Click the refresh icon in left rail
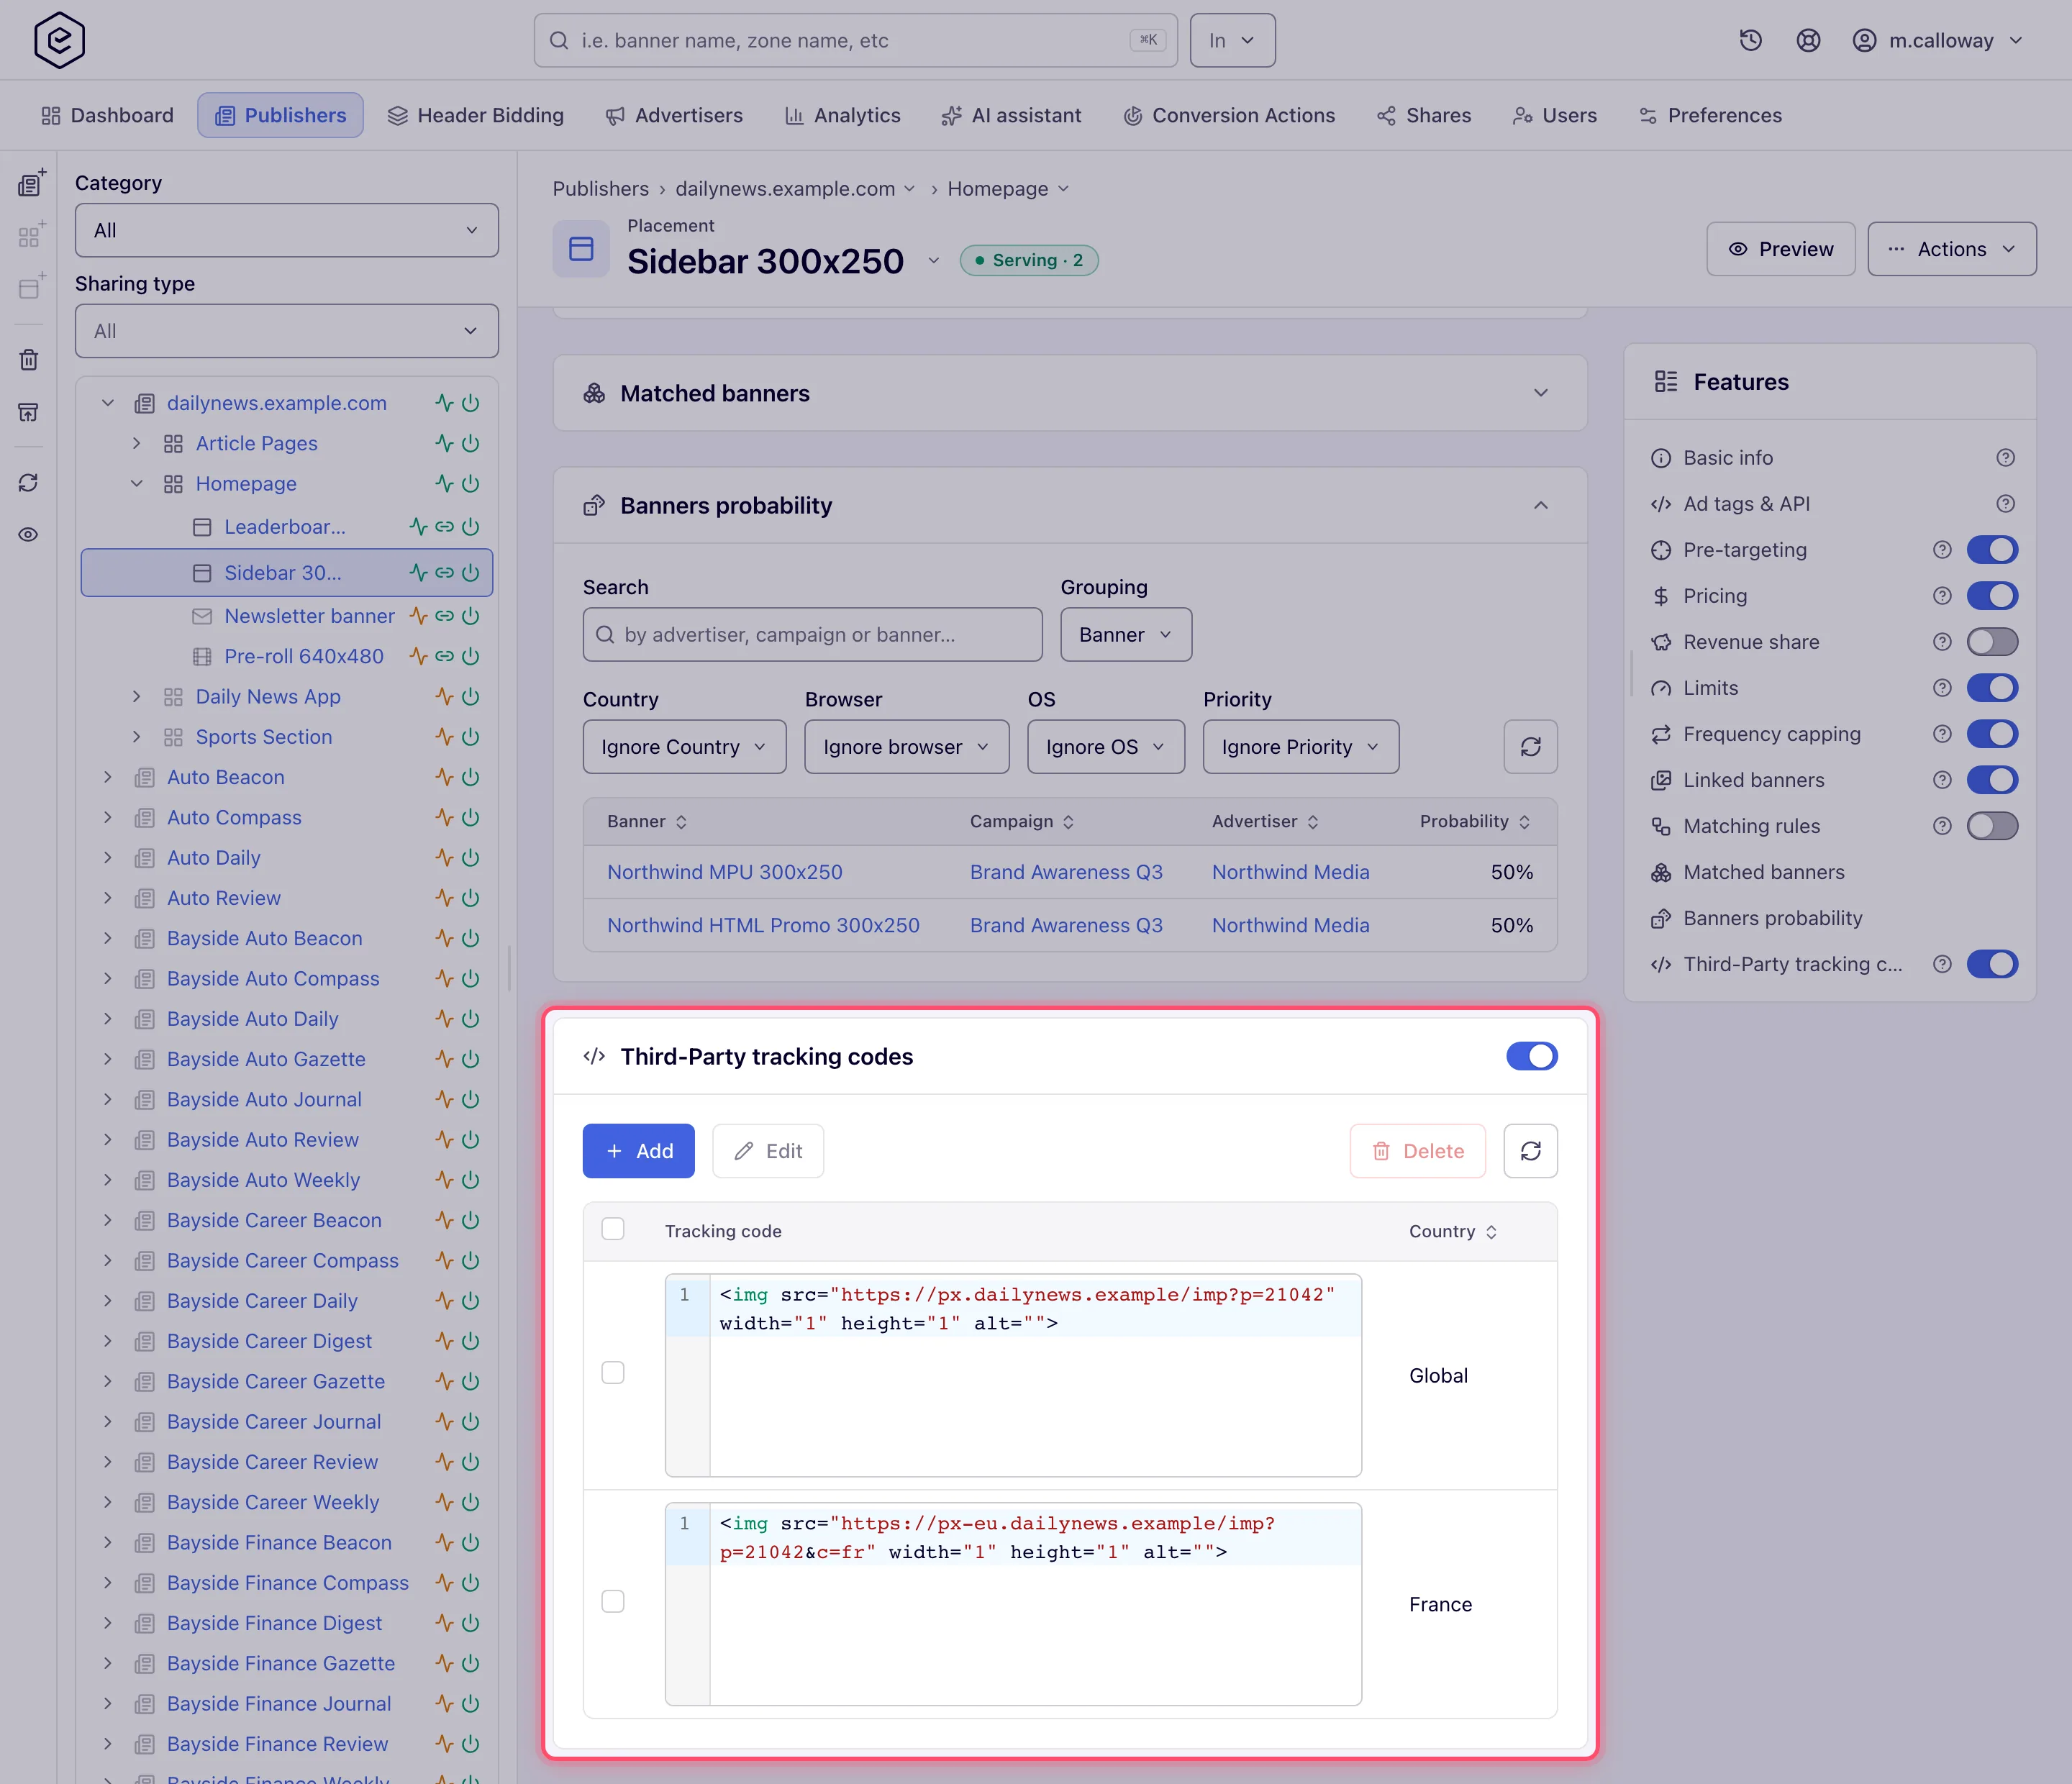Viewport: 2072px width, 1784px height. 29,483
